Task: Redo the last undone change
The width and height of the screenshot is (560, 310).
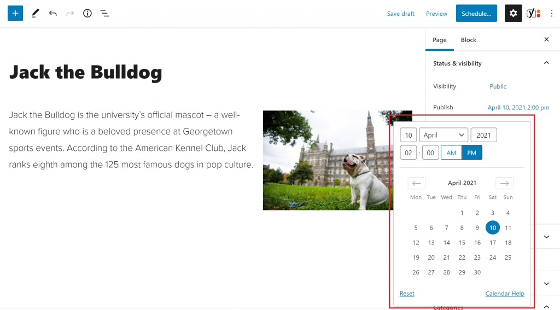Action: [70, 14]
